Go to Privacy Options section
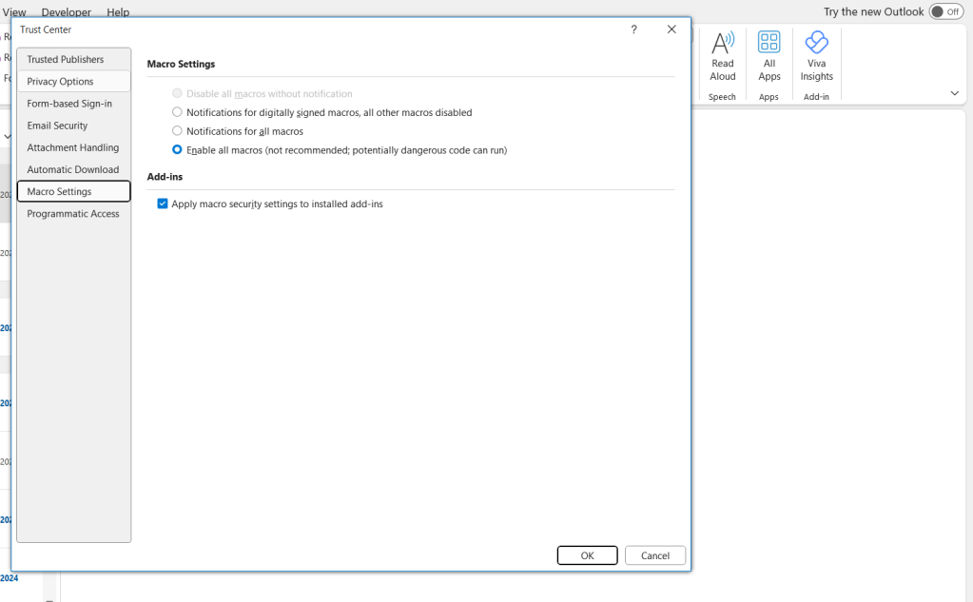The height and width of the screenshot is (602, 973). pos(61,82)
